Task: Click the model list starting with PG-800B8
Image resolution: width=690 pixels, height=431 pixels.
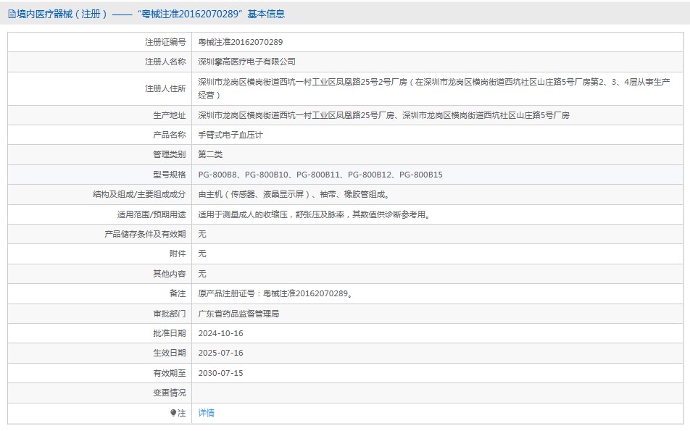Action: point(320,175)
